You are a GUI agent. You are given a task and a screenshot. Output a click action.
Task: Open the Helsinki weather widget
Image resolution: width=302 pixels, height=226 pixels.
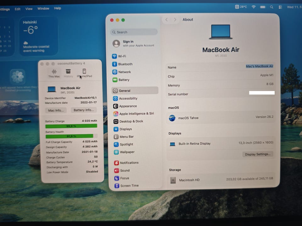39,36
